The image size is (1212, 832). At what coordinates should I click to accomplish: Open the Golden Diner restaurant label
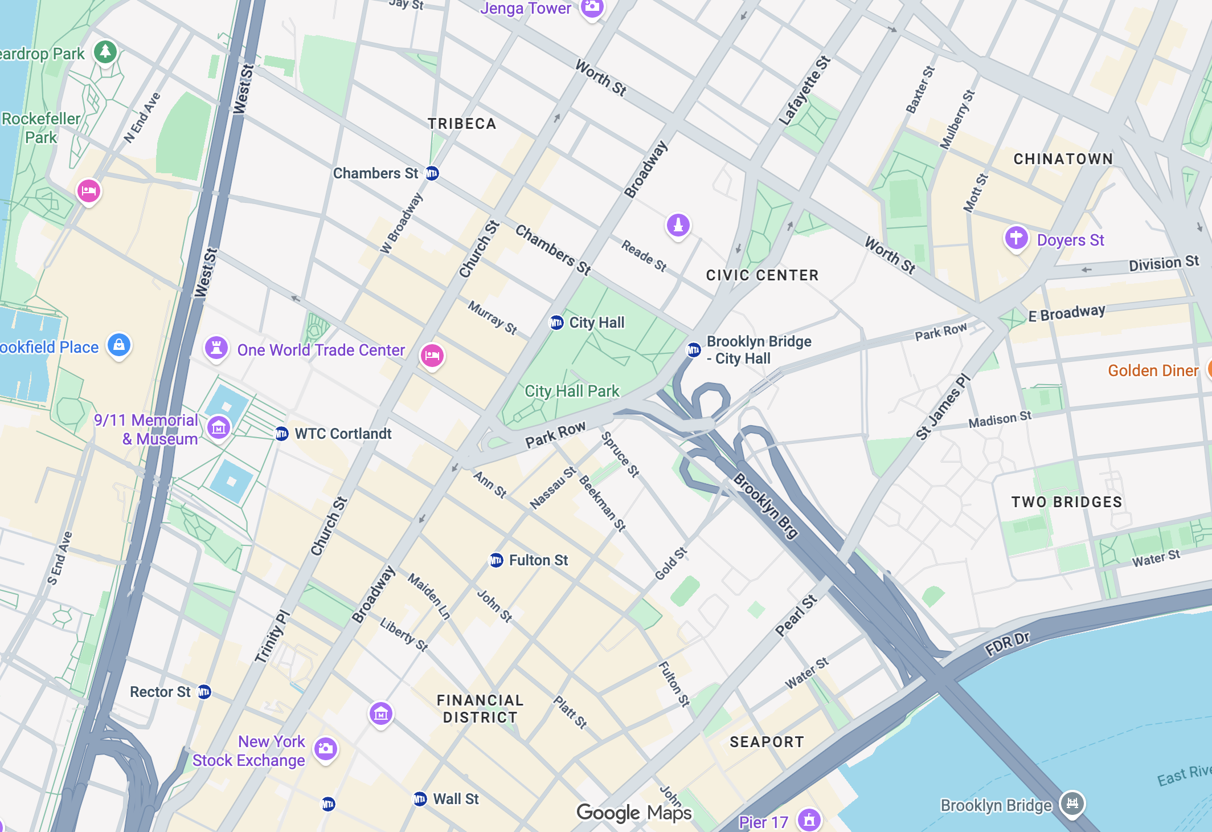coord(1153,370)
